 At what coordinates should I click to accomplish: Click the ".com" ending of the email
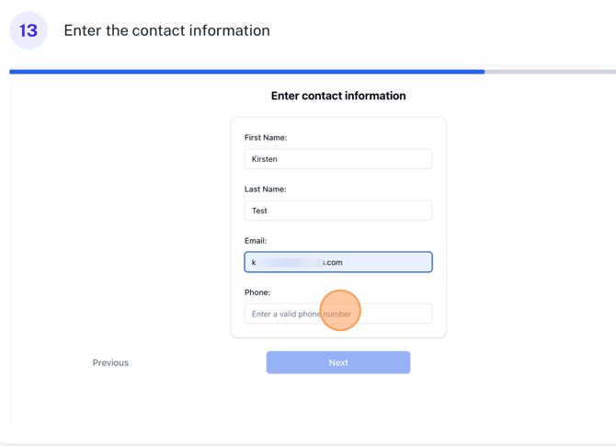[333, 262]
